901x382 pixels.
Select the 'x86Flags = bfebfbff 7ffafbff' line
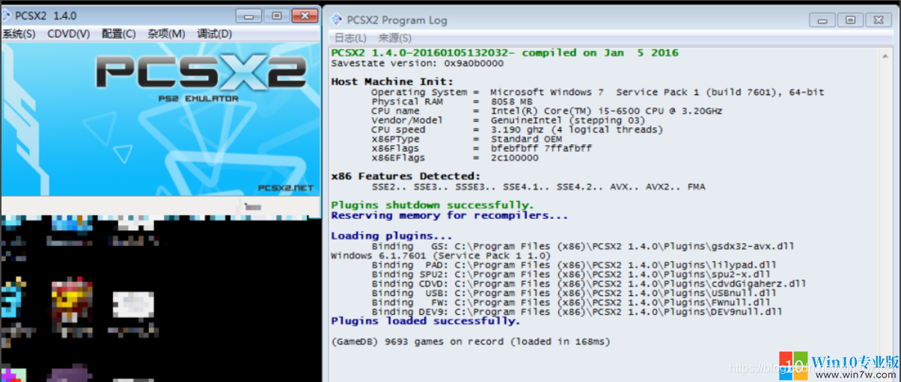click(481, 148)
